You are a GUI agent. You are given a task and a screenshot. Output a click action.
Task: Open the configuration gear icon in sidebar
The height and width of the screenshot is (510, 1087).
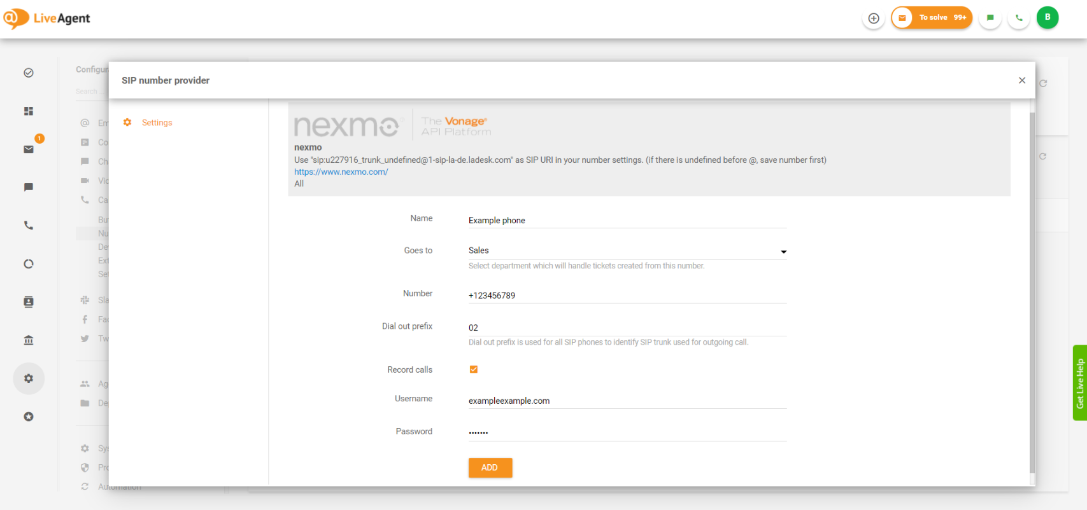[29, 378]
